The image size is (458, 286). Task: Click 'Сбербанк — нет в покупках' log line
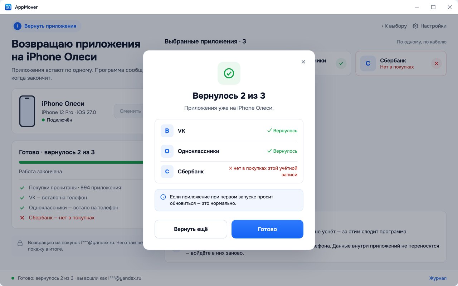(x=62, y=218)
